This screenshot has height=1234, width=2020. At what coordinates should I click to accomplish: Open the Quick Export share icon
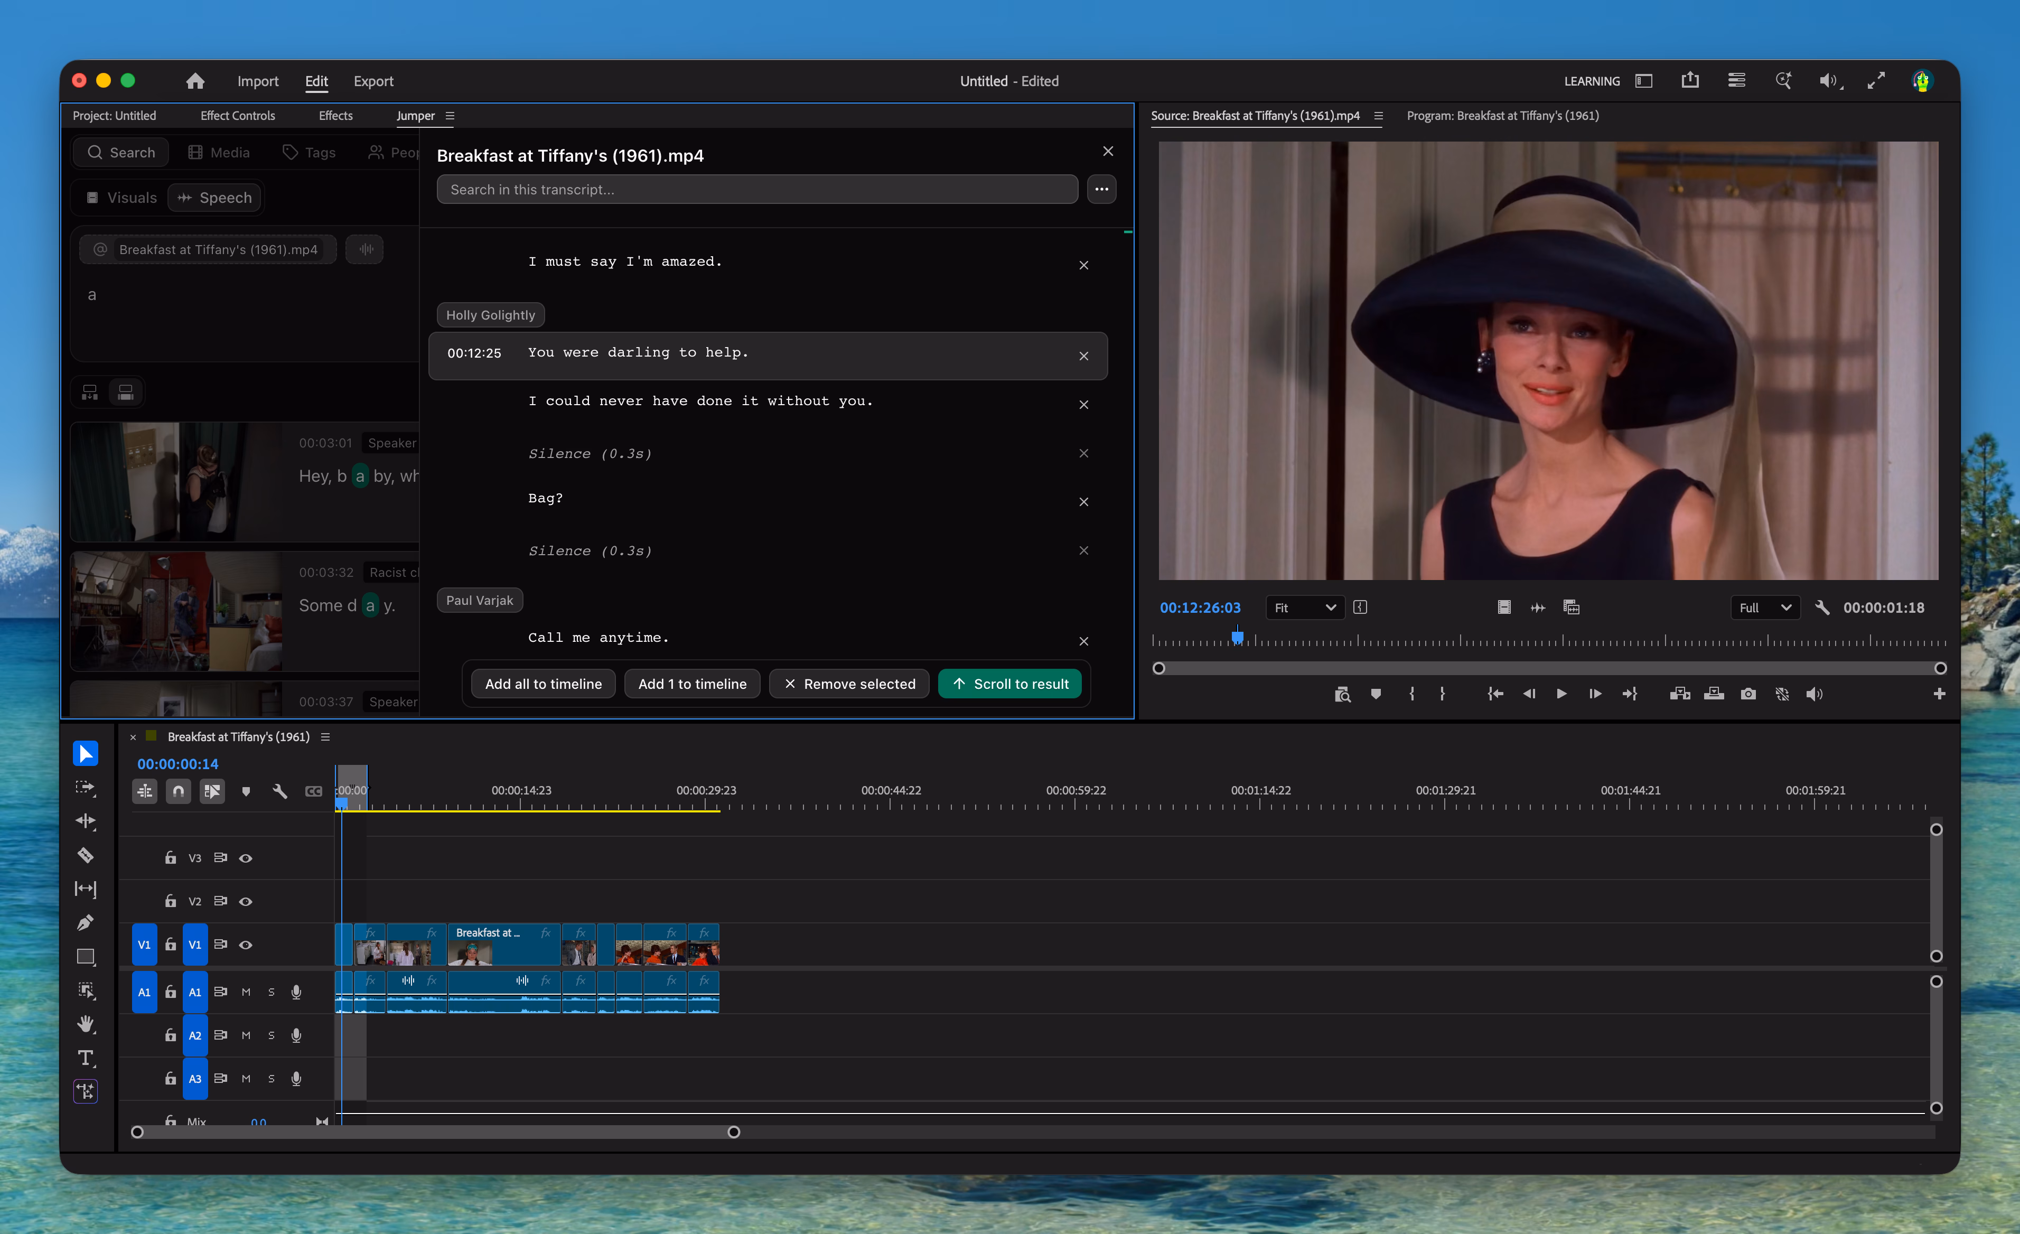(1690, 80)
